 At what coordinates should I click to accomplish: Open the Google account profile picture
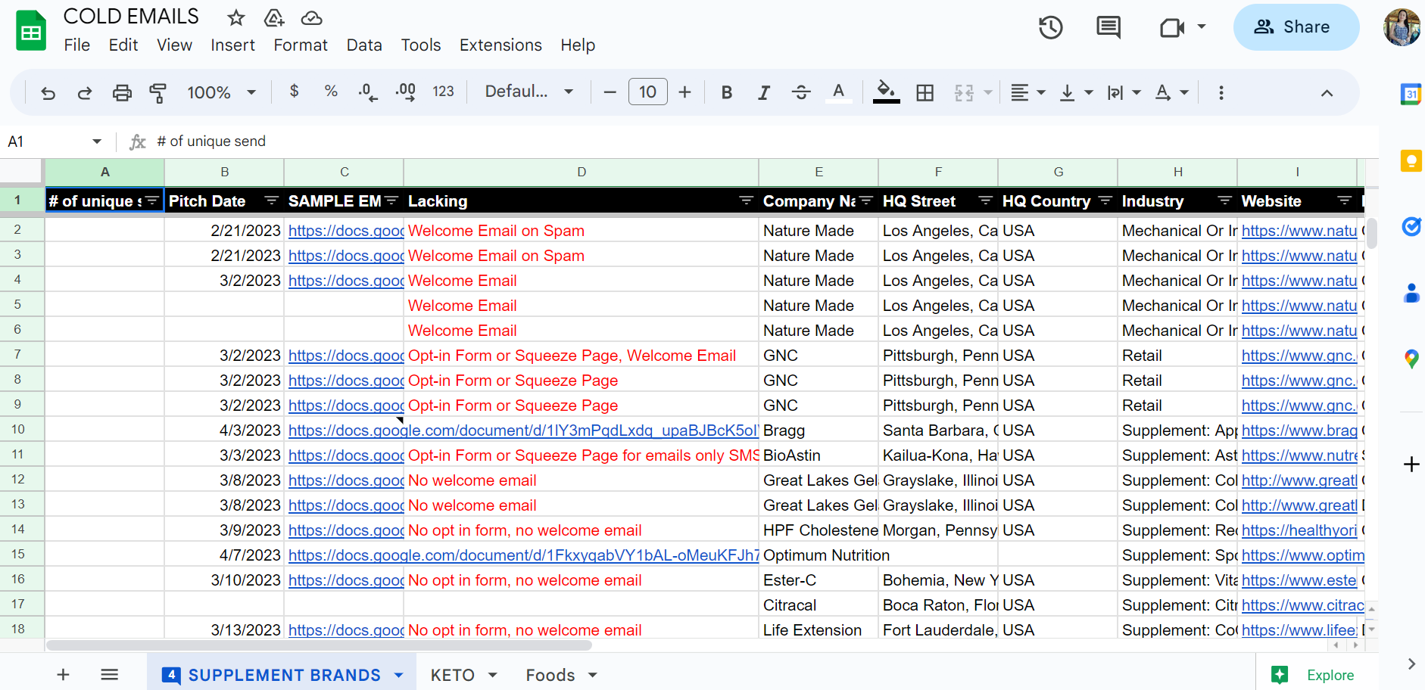coord(1402,27)
